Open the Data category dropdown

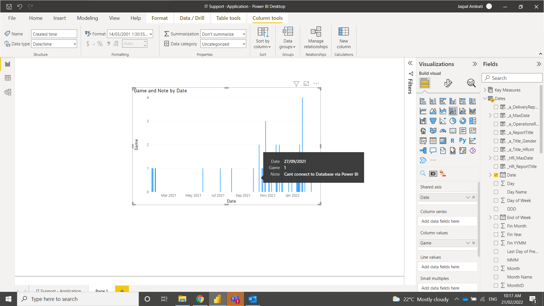point(223,44)
